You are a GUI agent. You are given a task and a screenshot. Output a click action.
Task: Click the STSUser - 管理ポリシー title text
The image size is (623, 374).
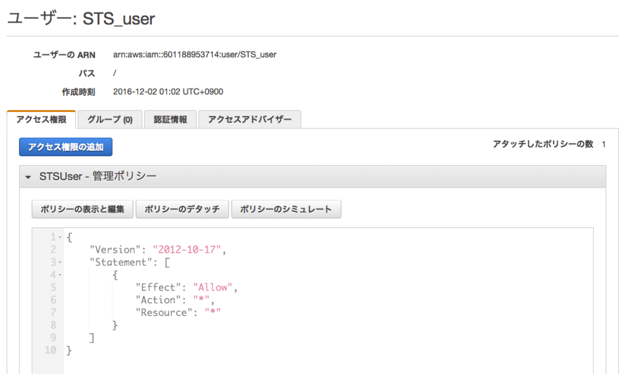point(98,176)
